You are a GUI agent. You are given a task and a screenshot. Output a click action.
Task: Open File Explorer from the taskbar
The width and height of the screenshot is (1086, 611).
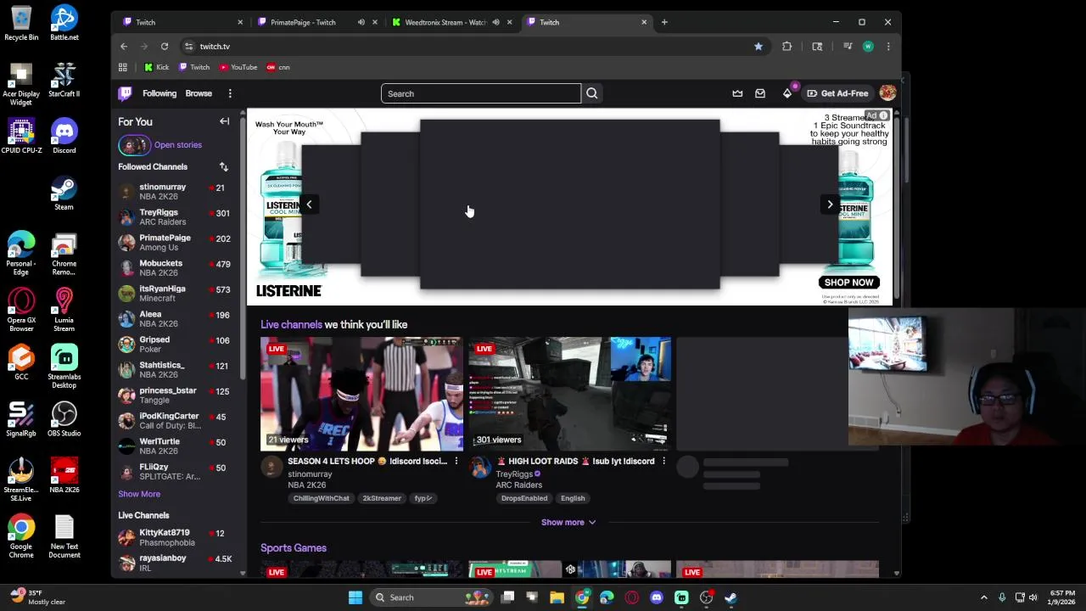click(557, 597)
